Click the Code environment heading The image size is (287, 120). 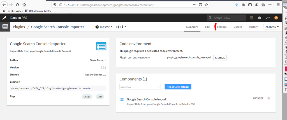point(135,44)
